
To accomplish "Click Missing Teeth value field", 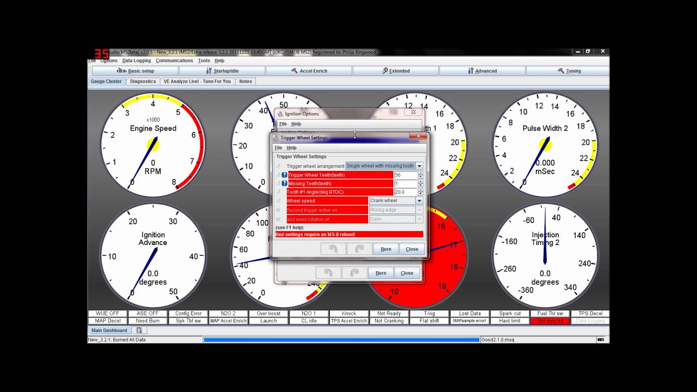I will pyautogui.click(x=406, y=183).
